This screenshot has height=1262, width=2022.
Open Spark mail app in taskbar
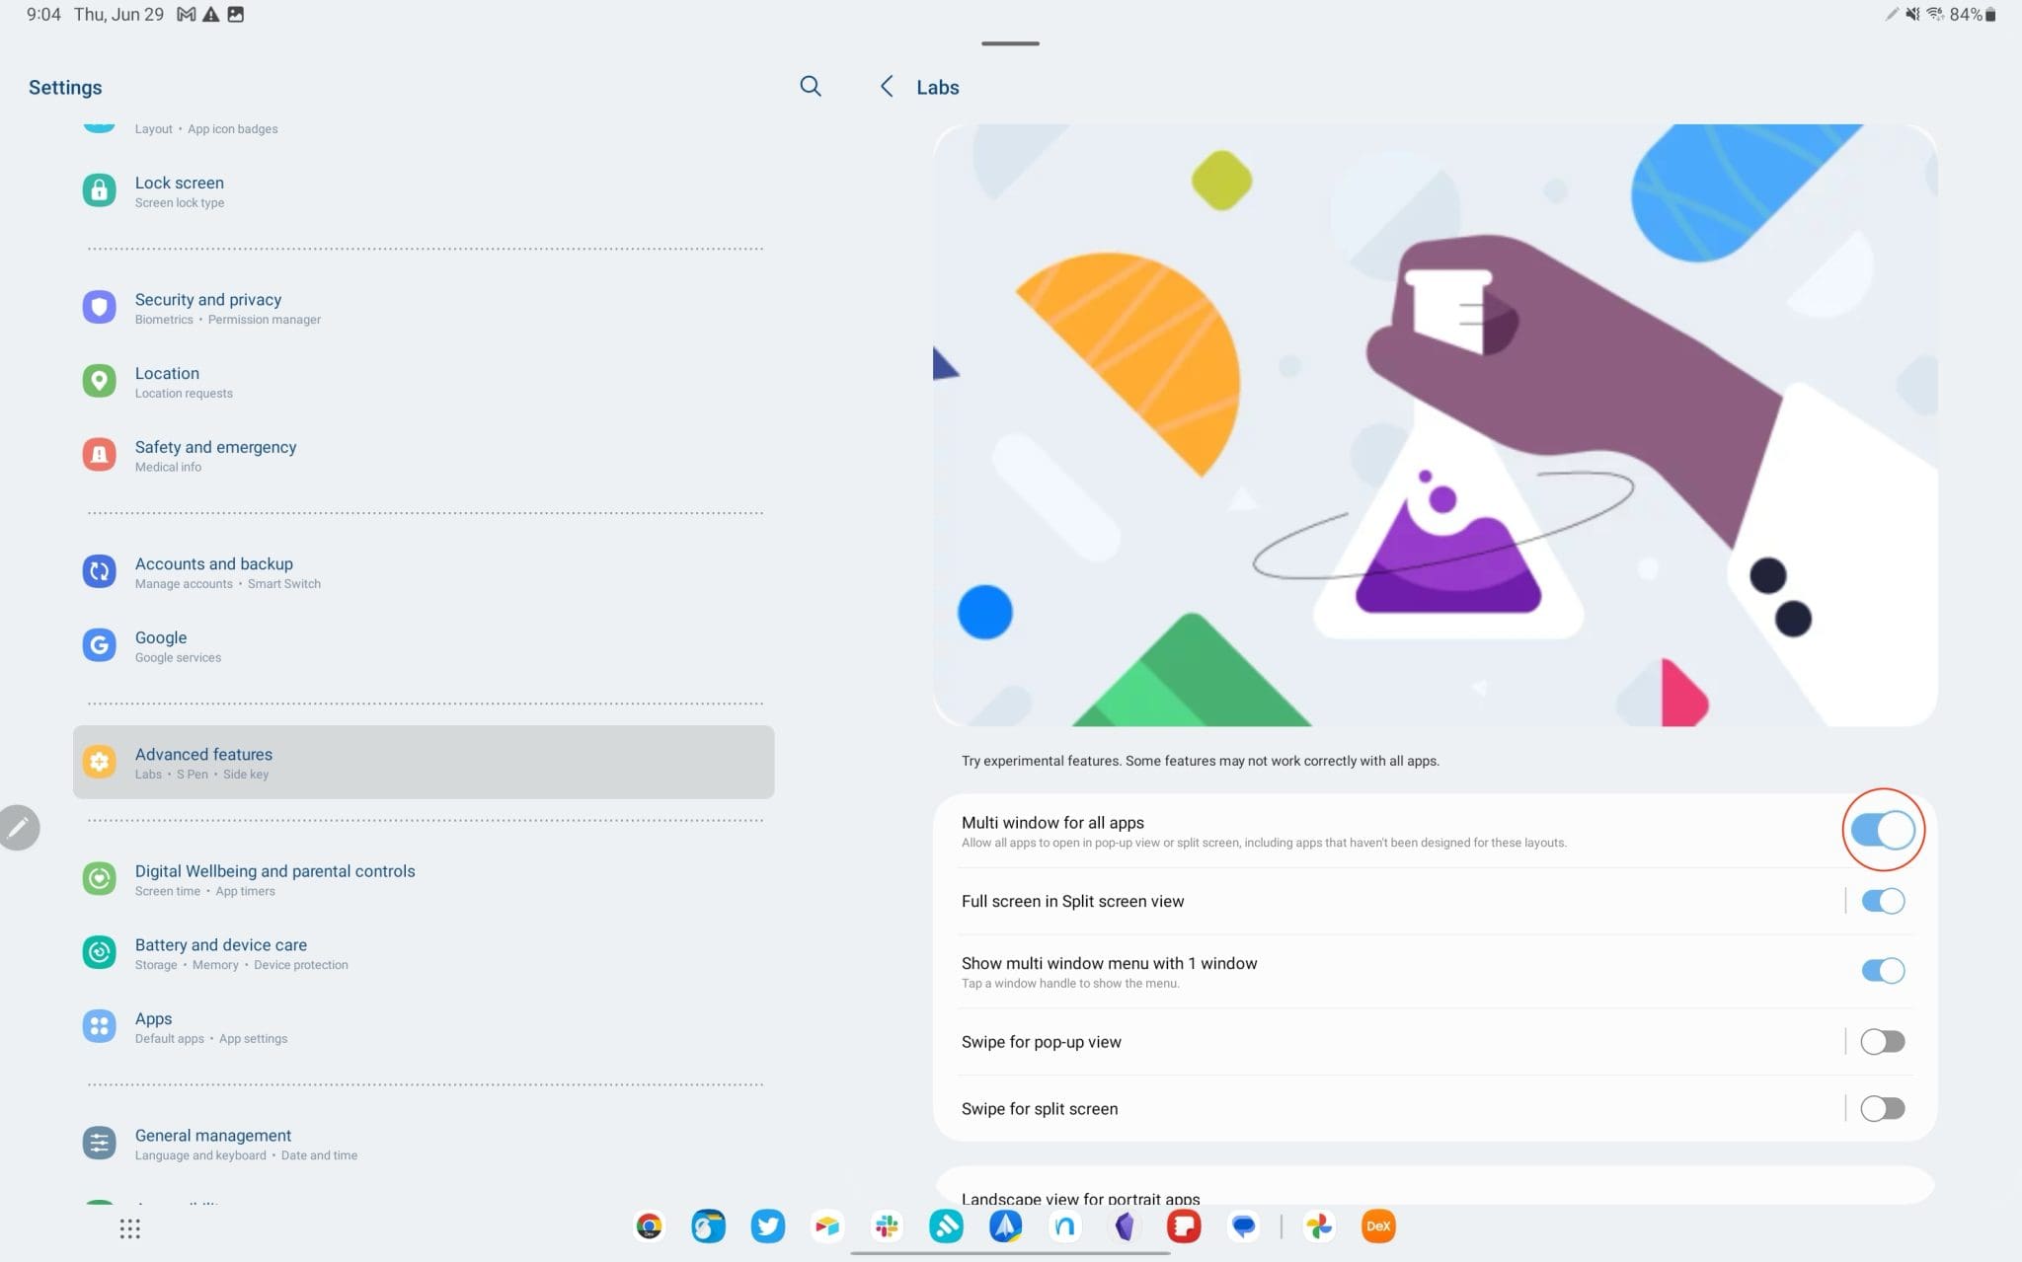point(1005,1226)
